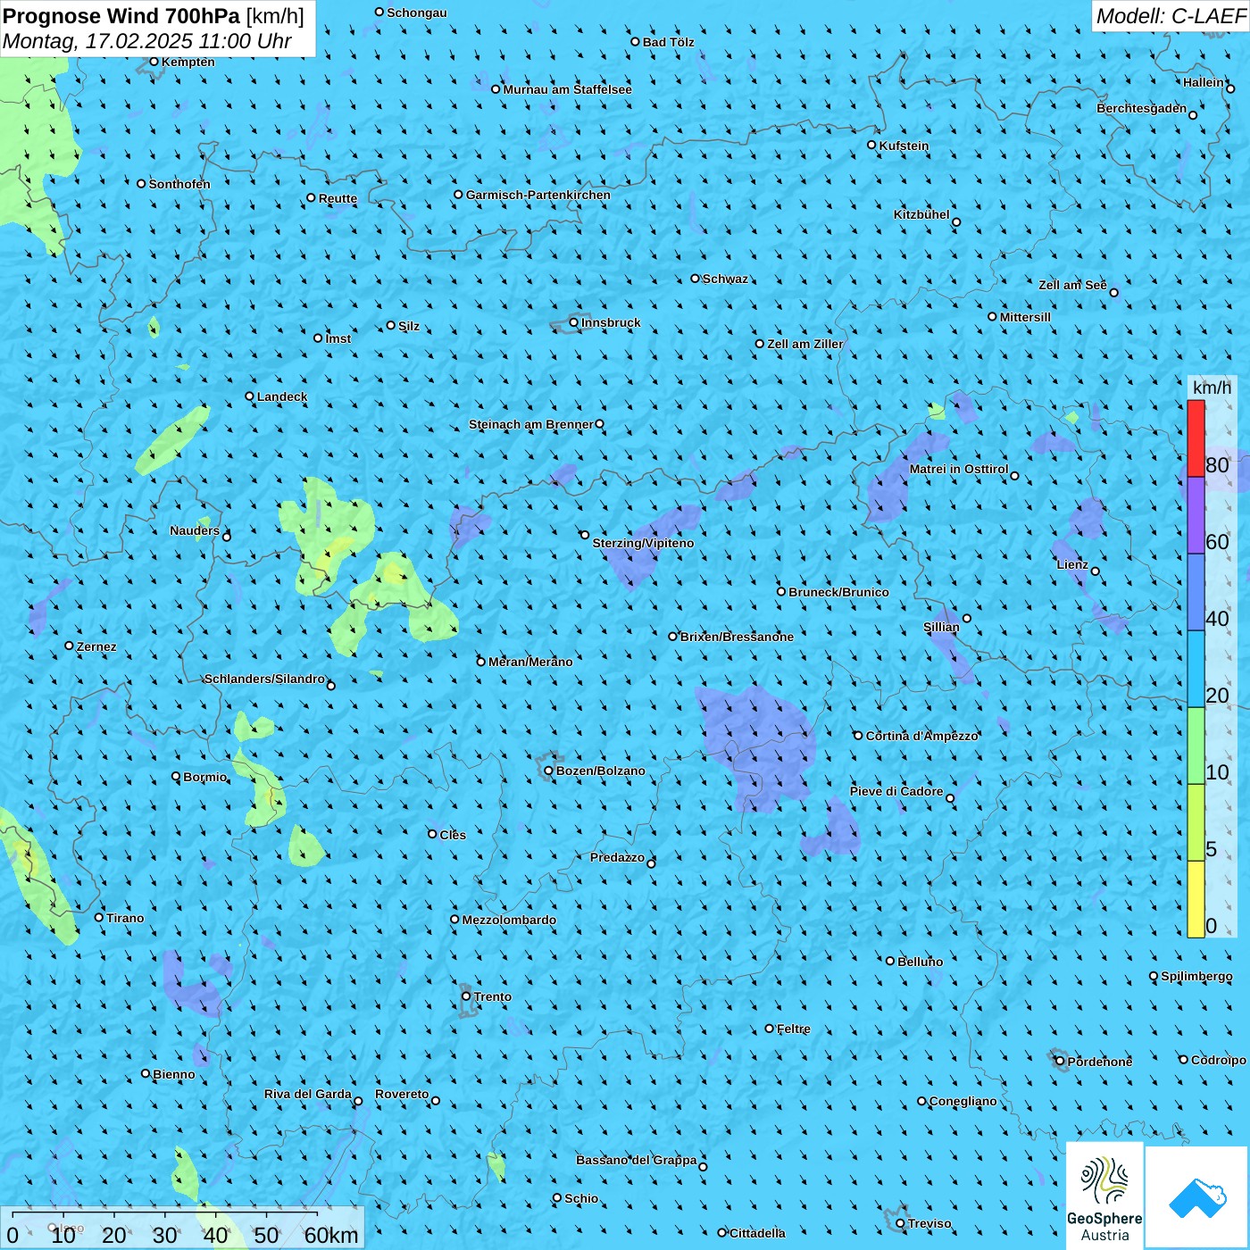Click the 'Garmisch-Partenkirchen' label

coord(538,195)
